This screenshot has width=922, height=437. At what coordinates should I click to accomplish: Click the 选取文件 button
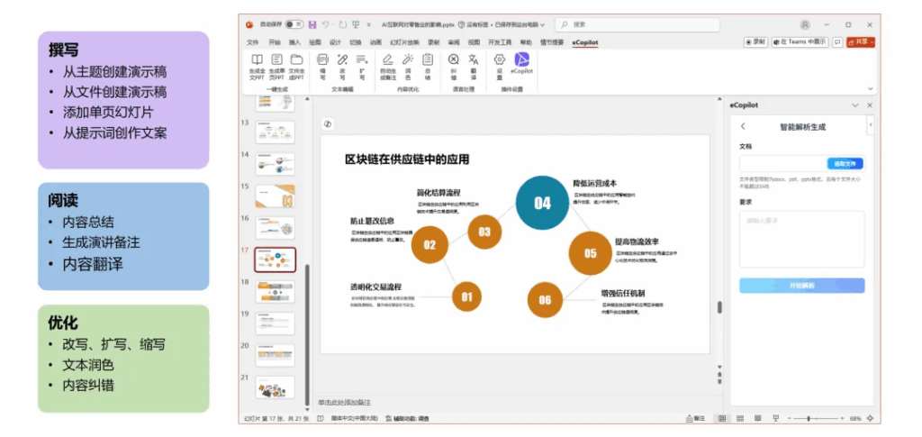coord(846,163)
